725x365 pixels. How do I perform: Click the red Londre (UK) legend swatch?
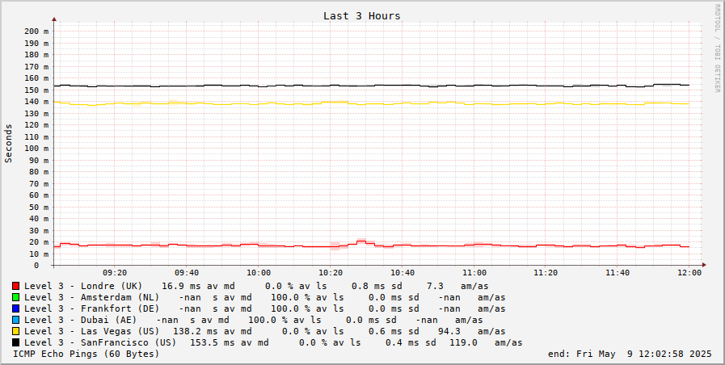[16, 286]
